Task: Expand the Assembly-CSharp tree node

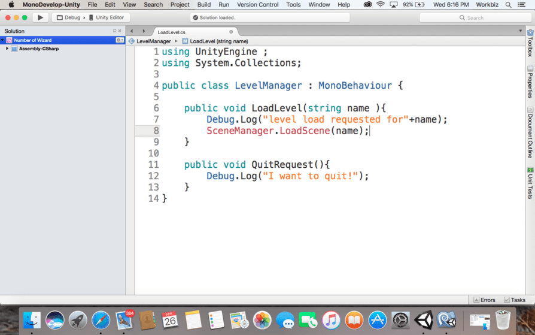Action: pos(7,49)
